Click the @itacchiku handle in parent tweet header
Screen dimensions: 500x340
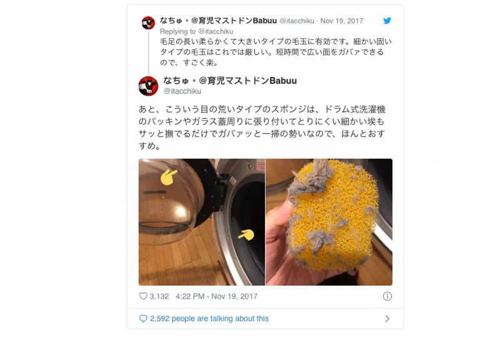pyautogui.click(x=297, y=21)
